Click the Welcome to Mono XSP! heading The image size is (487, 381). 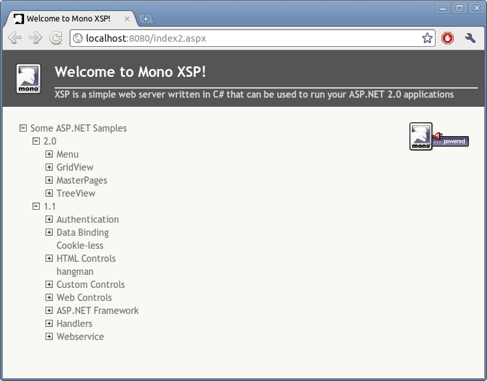(130, 72)
